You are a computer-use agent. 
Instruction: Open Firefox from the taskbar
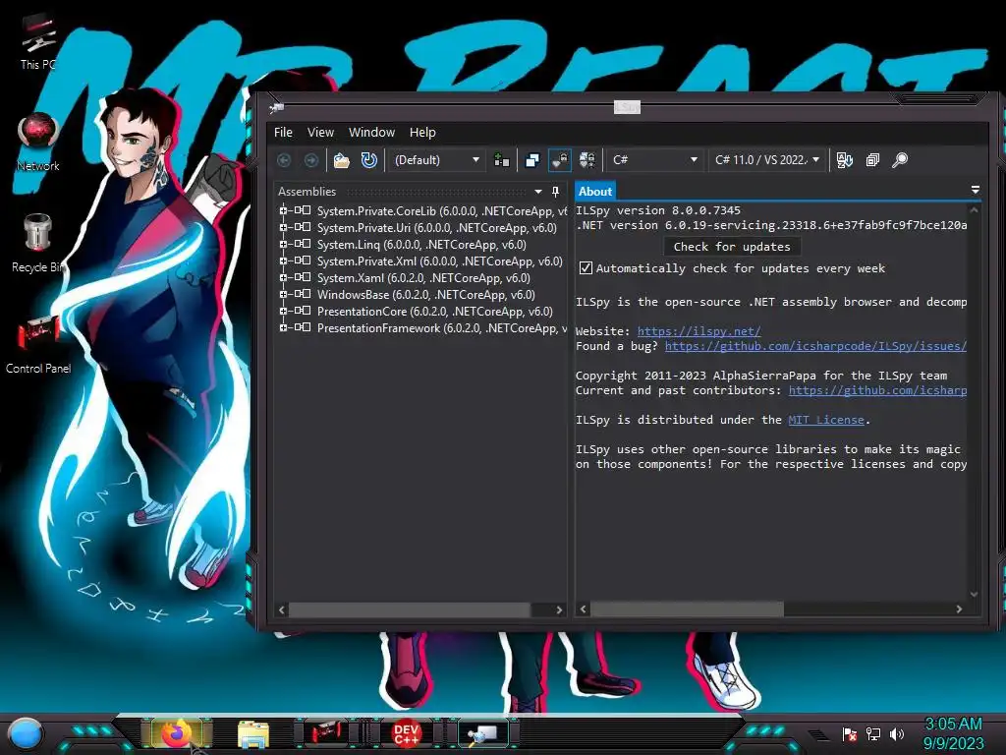(x=177, y=733)
